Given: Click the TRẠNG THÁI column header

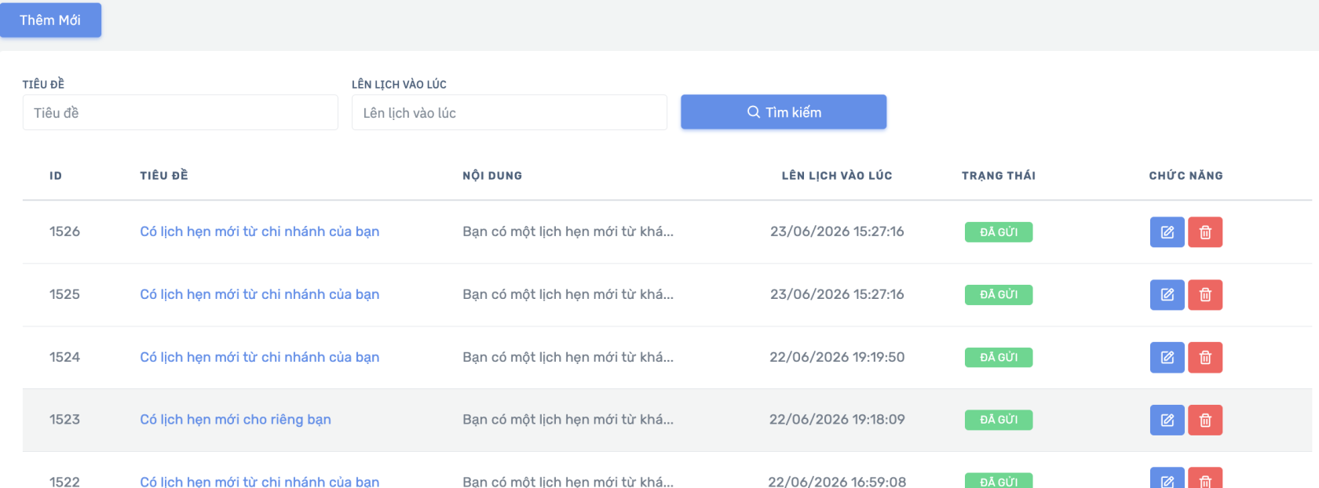Looking at the screenshot, I should click(x=999, y=176).
